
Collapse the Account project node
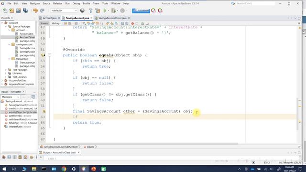pos(2,23)
